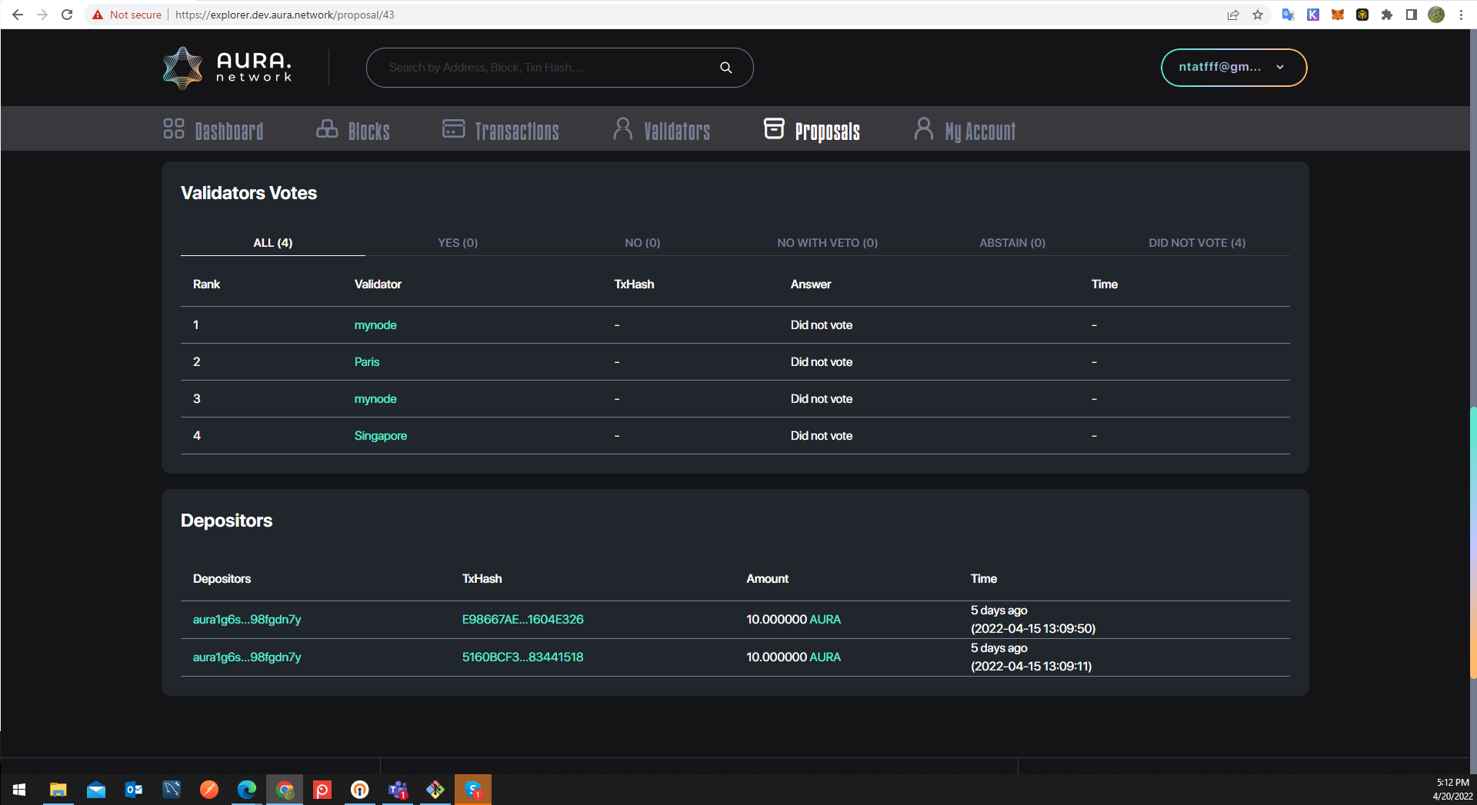Screen dimensions: 1477x805
Task: Open the Singapore validator link
Action: coord(381,436)
